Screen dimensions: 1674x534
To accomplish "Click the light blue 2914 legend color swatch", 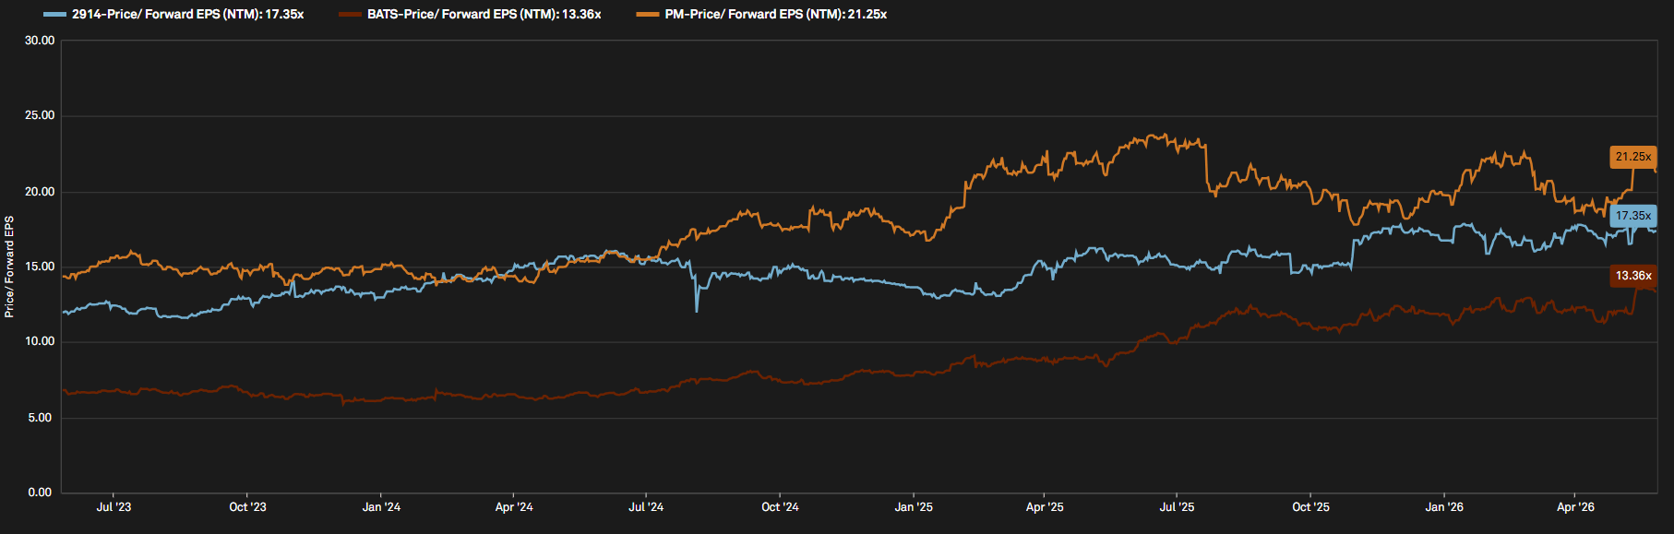I will click(55, 15).
